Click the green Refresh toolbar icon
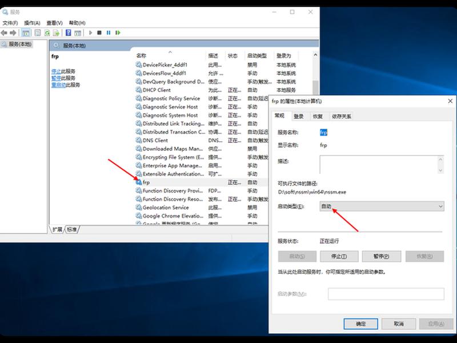Viewport: 457px width, 343px height. coord(47,33)
